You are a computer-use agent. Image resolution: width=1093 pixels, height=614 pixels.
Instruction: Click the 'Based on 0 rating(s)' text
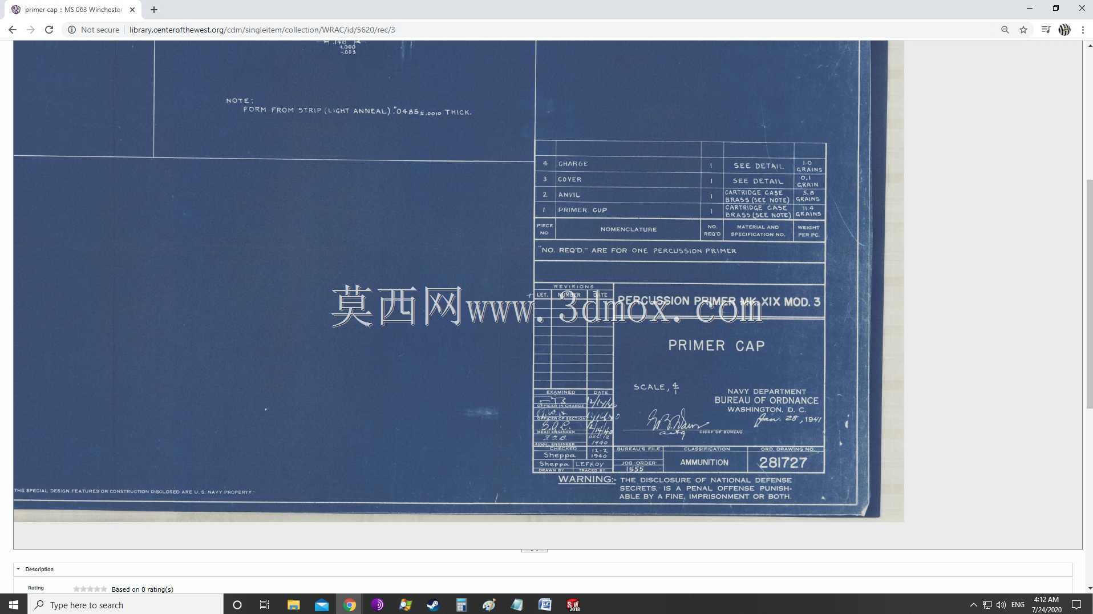point(143,589)
